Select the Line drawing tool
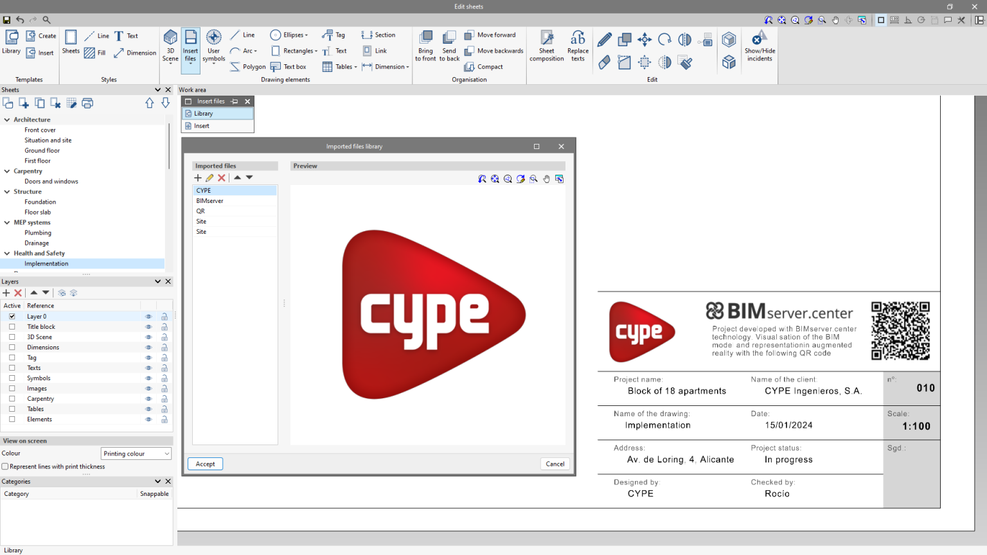The image size is (987, 555). [x=242, y=35]
